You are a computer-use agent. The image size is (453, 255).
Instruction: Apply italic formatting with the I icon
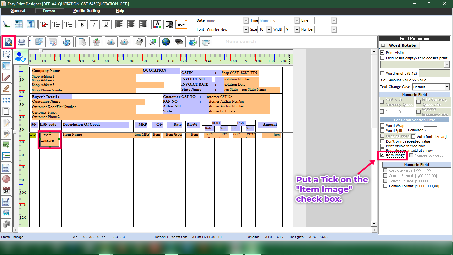point(94,24)
